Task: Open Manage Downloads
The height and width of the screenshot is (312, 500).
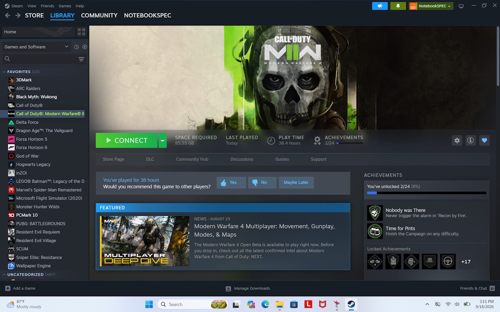Action: 247,288
